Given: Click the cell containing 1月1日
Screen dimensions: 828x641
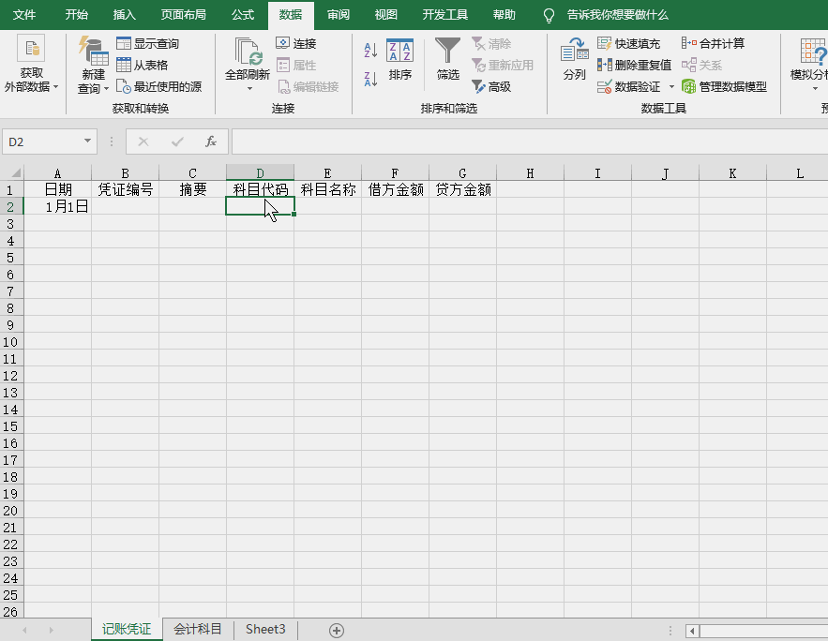Looking at the screenshot, I should click(57, 206).
